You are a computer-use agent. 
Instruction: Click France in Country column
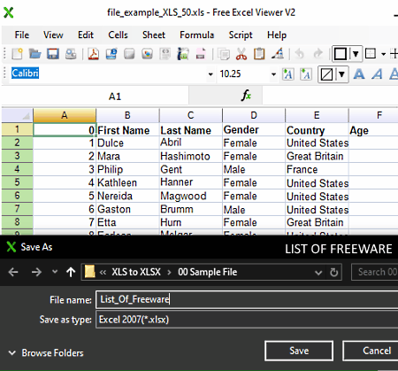tap(317, 169)
